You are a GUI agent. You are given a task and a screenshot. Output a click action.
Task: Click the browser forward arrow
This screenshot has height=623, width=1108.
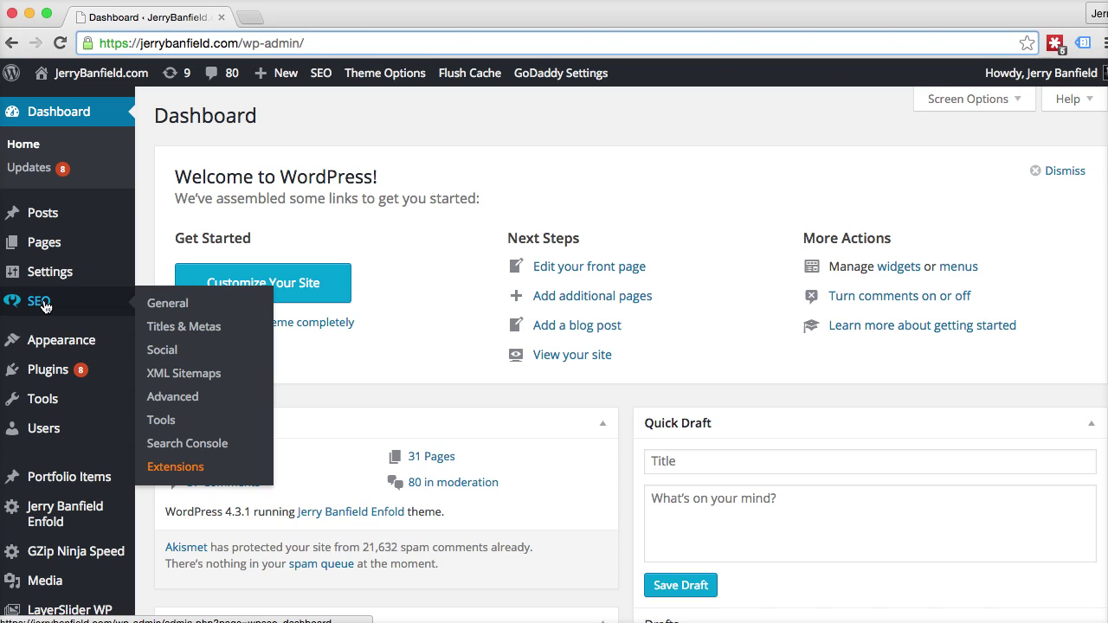tap(35, 42)
